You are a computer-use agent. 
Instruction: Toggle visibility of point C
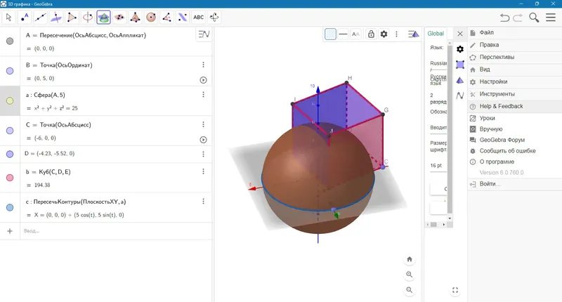click(10, 131)
